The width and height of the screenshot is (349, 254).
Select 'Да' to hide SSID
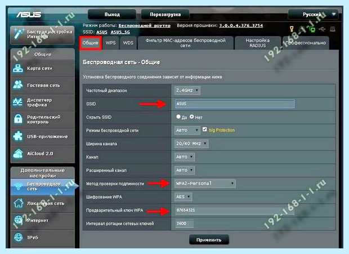178,117
